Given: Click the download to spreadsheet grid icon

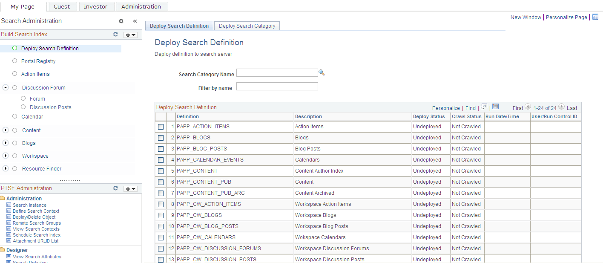Looking at the screenshot, I should 496,107.
